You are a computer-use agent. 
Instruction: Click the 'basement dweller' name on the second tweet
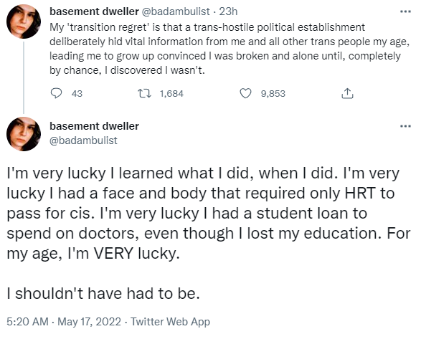click(x=94, y=126)
